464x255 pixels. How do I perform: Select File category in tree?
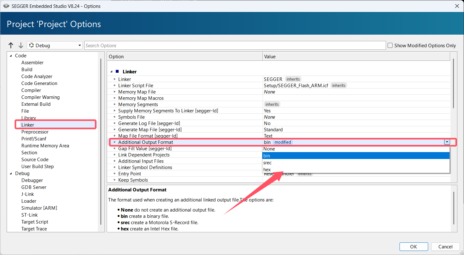point(25,111)
